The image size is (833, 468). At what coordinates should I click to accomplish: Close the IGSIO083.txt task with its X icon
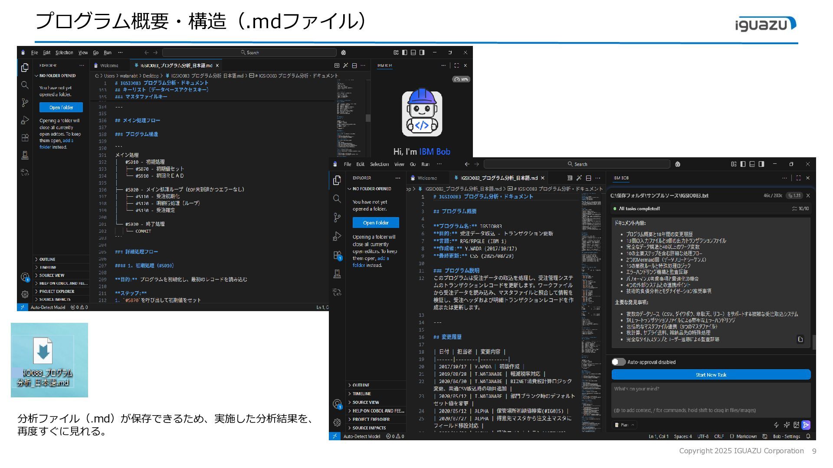pos(808,195)
